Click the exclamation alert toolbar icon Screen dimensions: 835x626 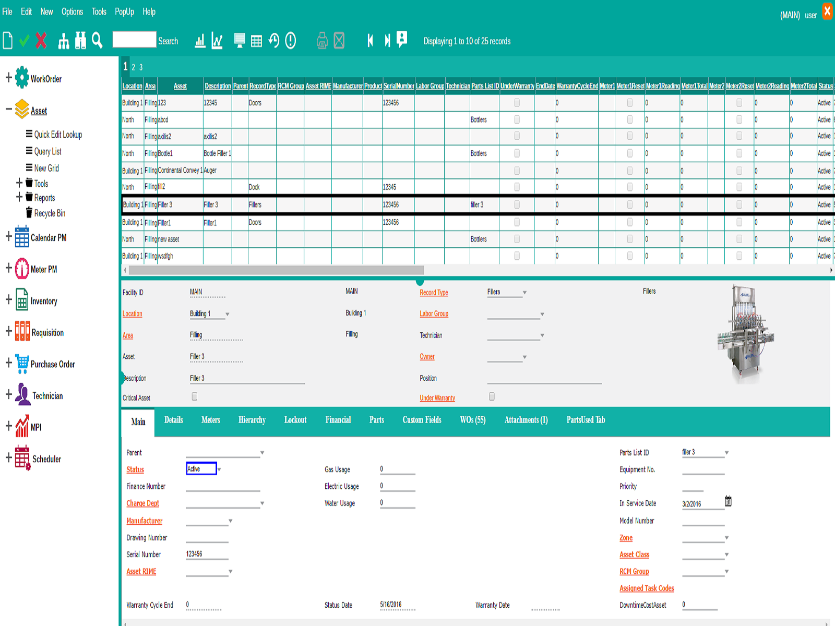coord(291,40)
